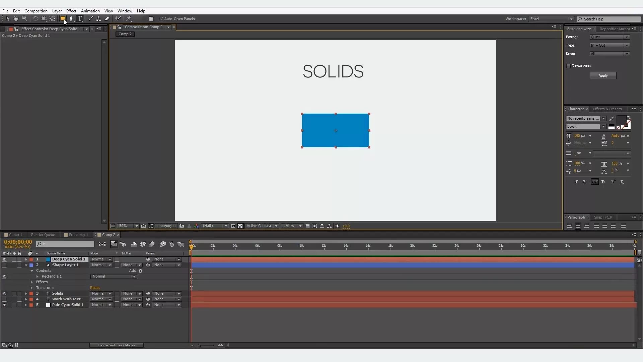Open the Animation menu
643x362 pixels.
[x=90, y=11]
